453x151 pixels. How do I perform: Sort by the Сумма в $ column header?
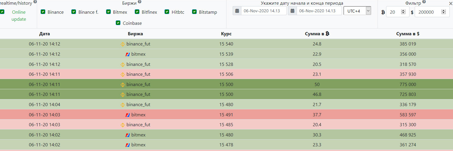[408, 34]
